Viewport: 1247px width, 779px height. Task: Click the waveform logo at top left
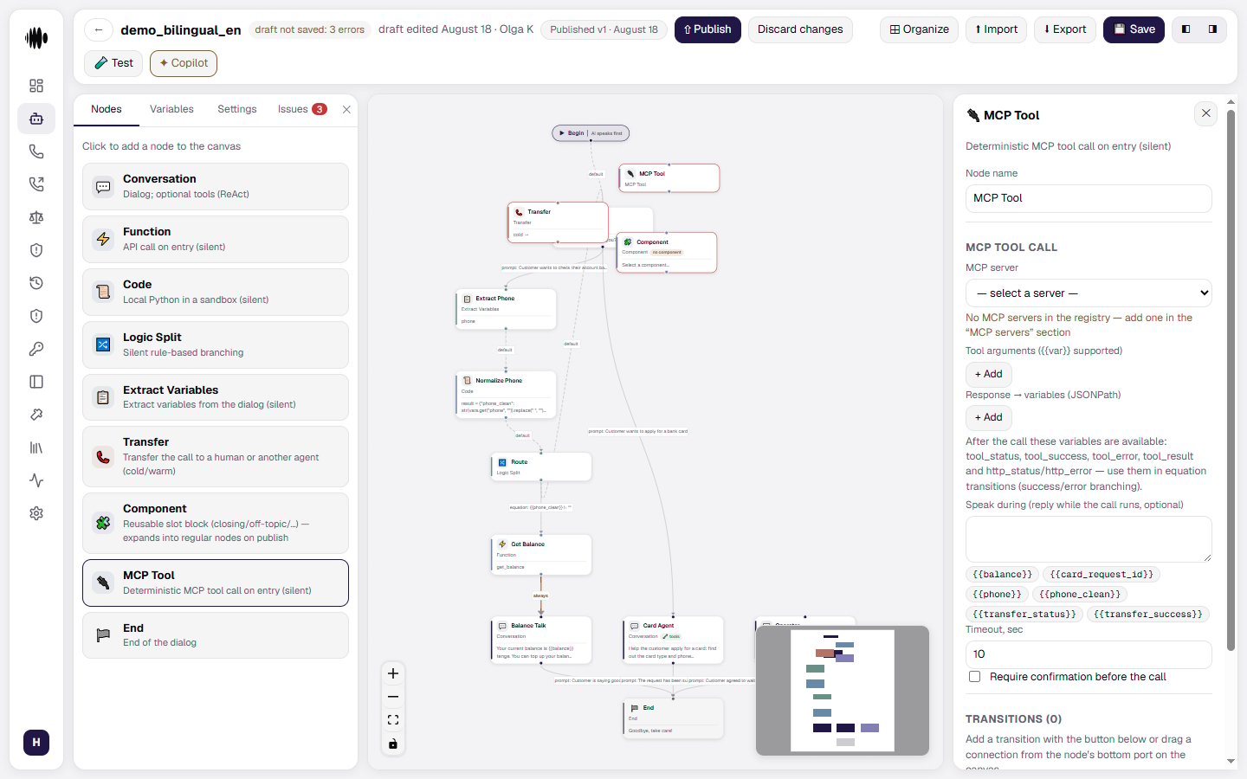pos(36,38)
